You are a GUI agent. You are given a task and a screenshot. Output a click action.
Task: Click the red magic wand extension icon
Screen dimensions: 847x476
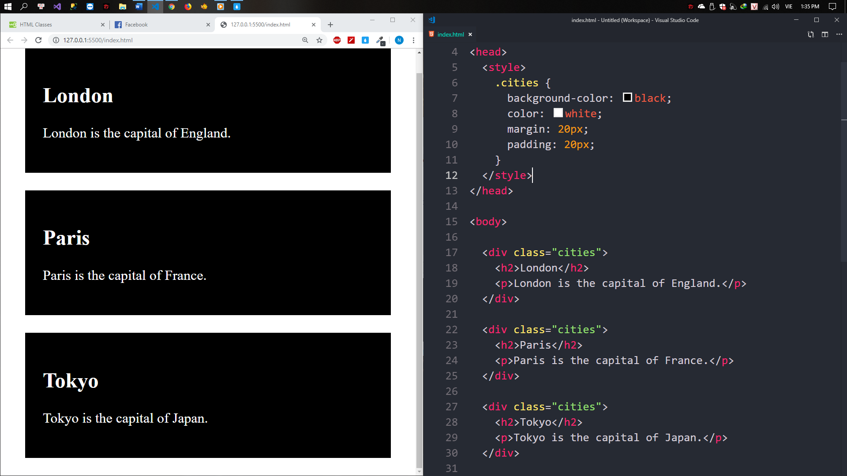click(351, 40)
